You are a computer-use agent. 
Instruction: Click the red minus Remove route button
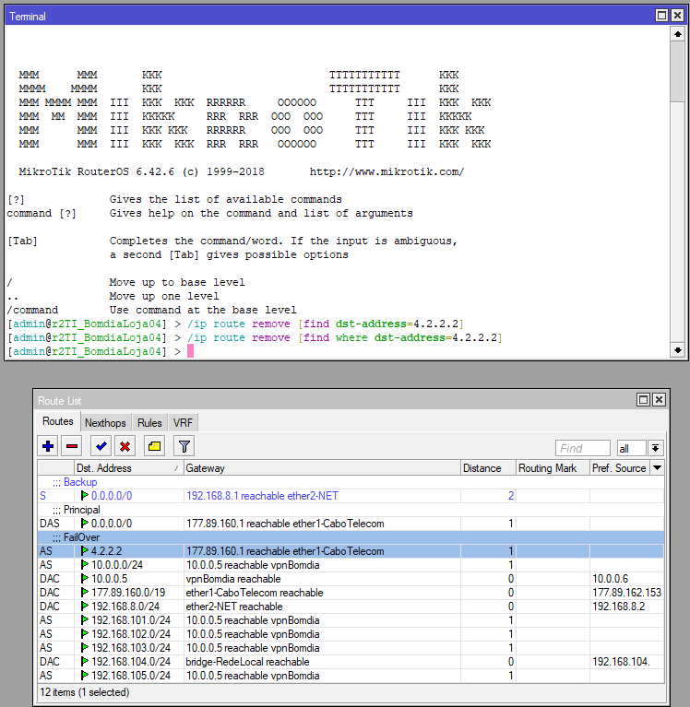point(72,446)
